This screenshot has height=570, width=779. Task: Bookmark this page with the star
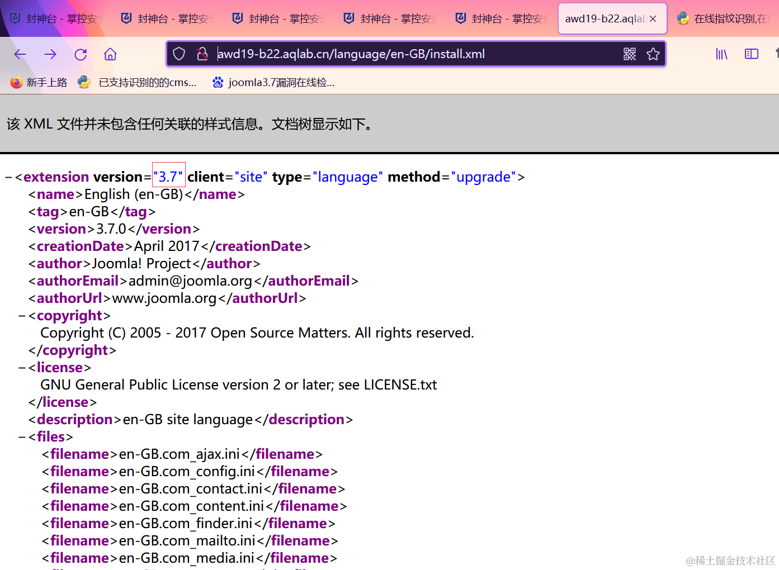point(653,54)
